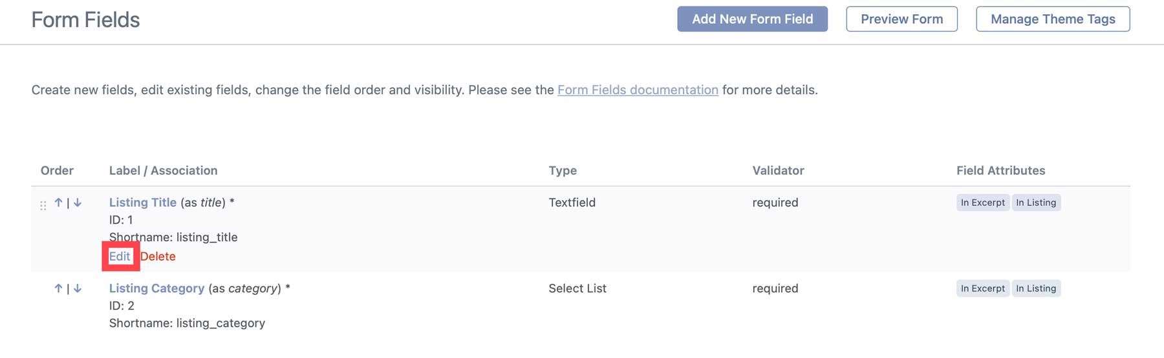Viewport: 1164px width, 358px height.
Task: Open the Listing Title field link
Action: [142, 203]
